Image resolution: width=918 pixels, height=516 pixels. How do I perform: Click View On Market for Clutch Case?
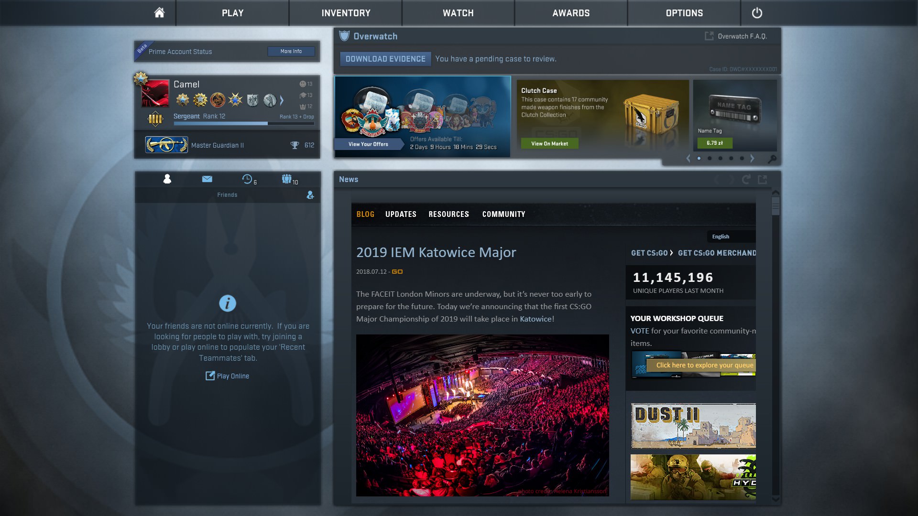click(x=549, y=143)
